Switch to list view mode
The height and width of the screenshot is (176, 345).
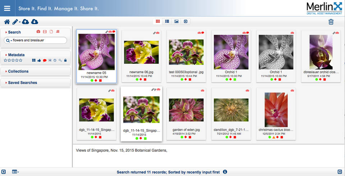point(167,22)
